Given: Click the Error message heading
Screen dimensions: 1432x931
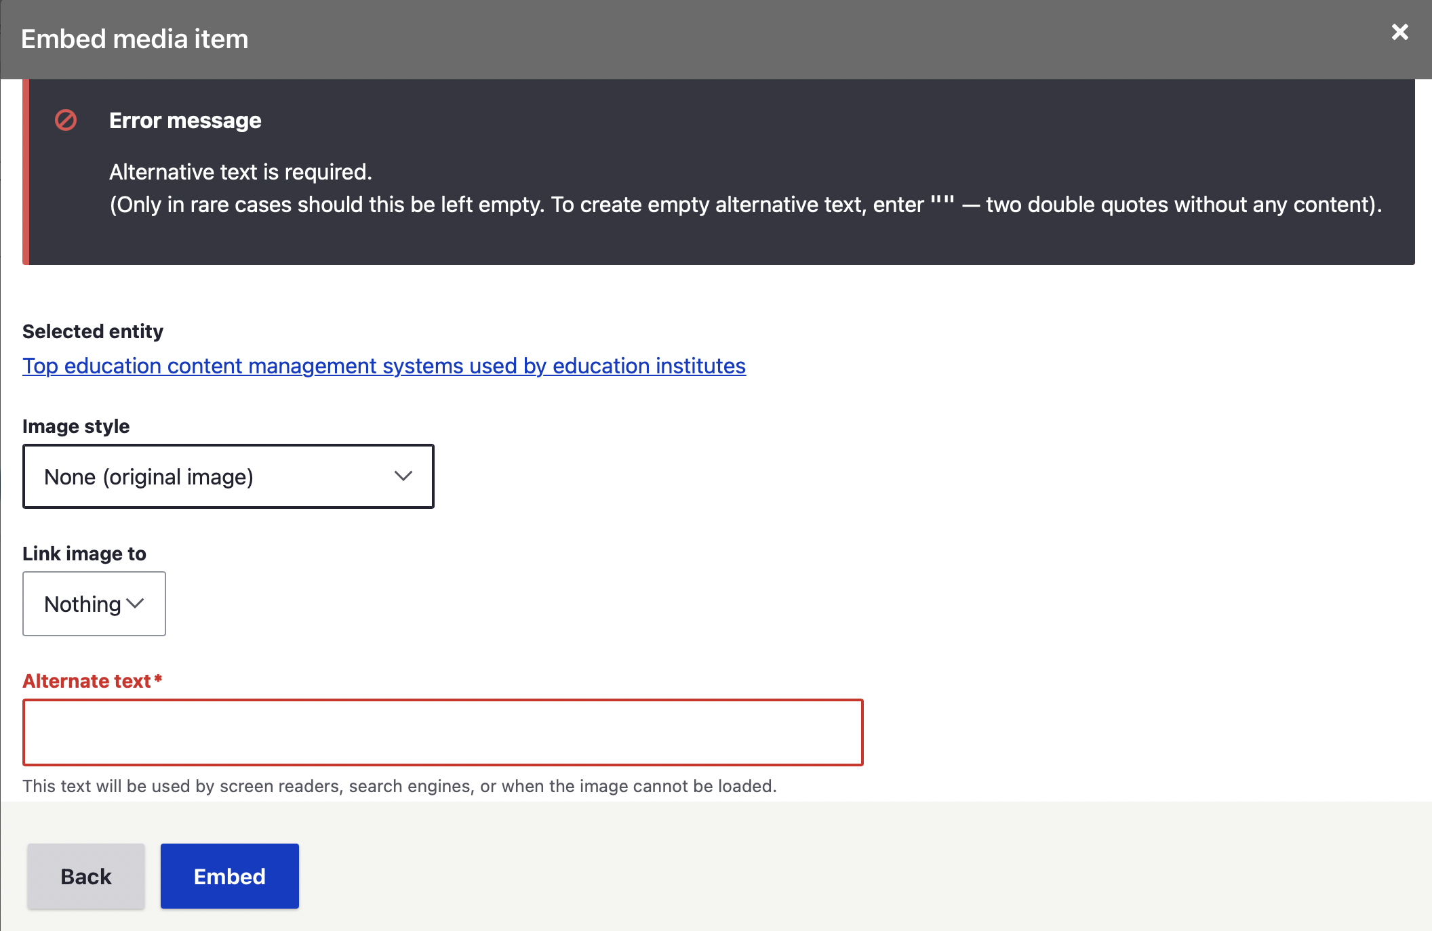Looking at the screenshot, I should coord(184,121).
